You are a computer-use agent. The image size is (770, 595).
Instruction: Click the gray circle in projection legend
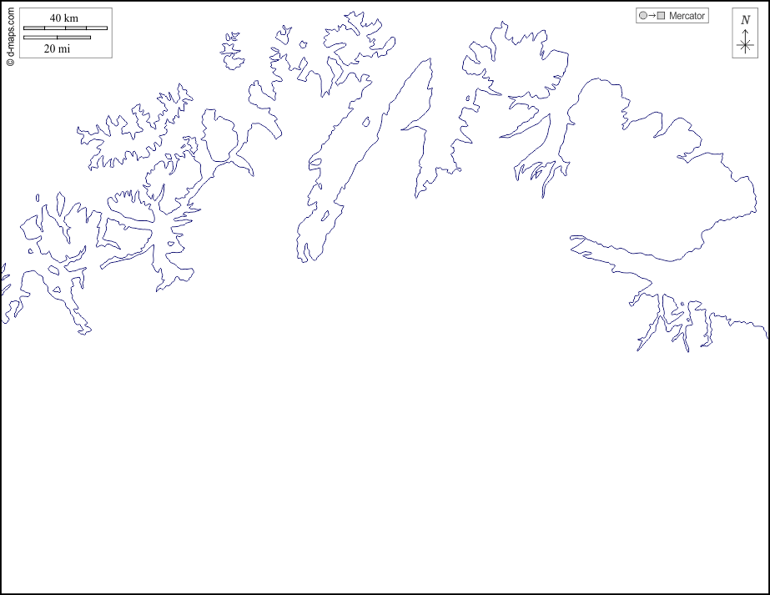coord(642,16)
